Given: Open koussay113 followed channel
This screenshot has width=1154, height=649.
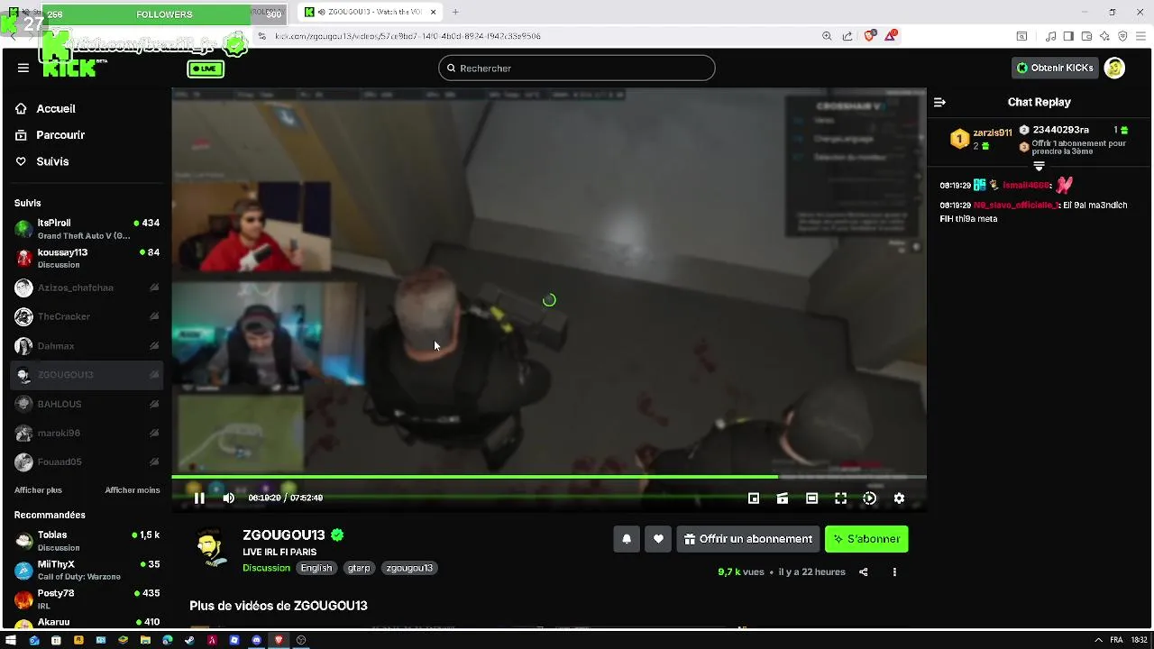Looking at the screenshot, I should [87, 258].
